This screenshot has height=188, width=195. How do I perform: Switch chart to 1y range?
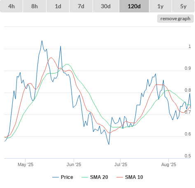[160, 6]
